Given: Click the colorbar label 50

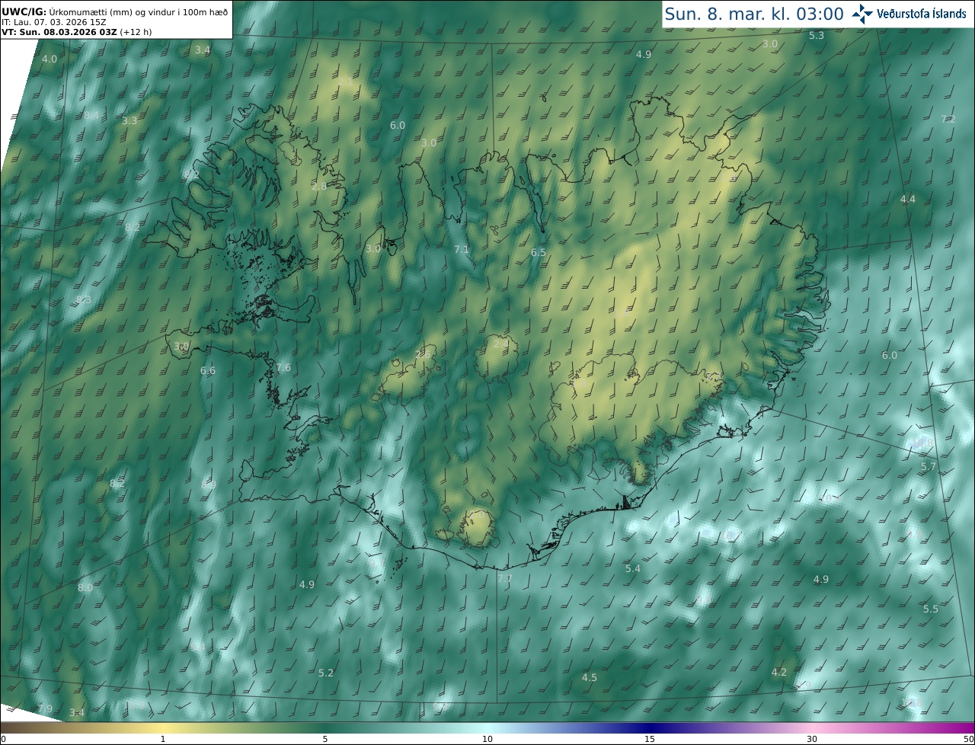Looking at the screenshot, I should tap(968, 739).
